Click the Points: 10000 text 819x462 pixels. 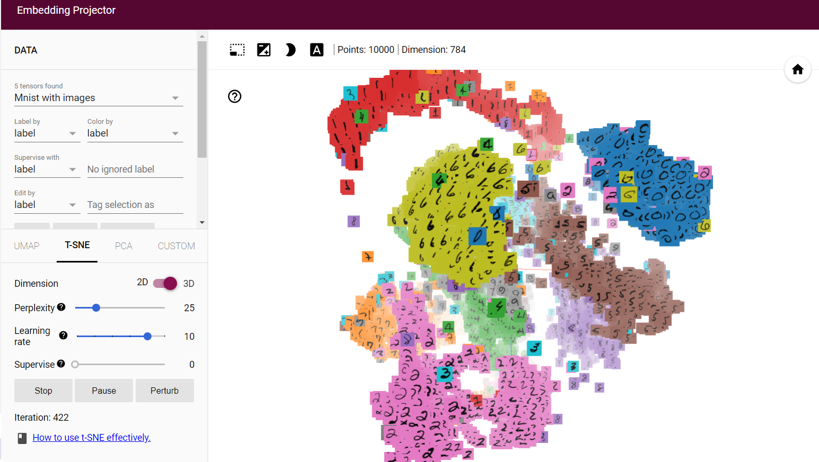[x=366, y=50]
